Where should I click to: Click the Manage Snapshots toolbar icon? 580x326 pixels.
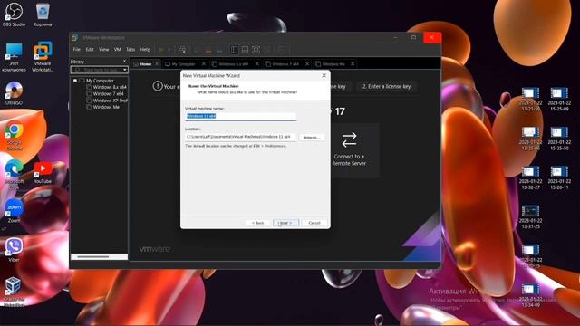[219, 50]
